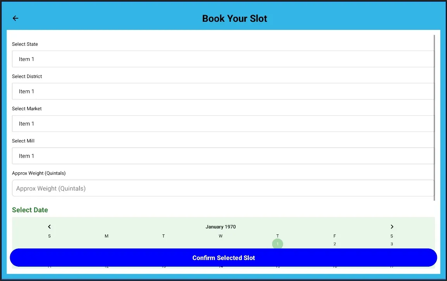Click the Select Date heading
Viewport: 447px width, 281px height.
30,210
